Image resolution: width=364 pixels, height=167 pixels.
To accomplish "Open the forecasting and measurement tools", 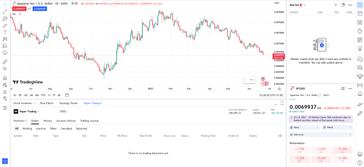I will coord(5,46).
